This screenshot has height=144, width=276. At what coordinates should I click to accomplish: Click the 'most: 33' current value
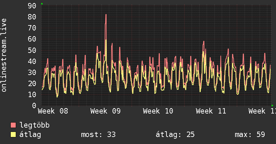pos(98,135)
